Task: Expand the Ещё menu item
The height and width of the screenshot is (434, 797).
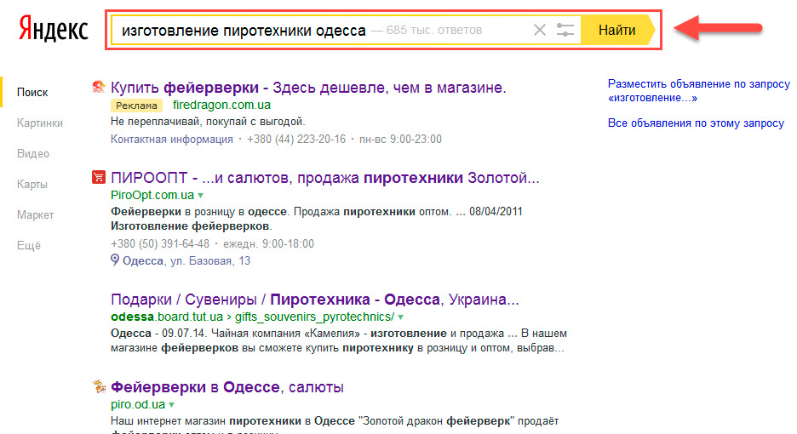Action: click(28, 245)
